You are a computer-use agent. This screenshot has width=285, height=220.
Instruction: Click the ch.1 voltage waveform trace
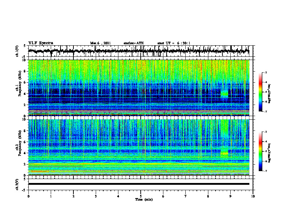(x=139, y=51)
